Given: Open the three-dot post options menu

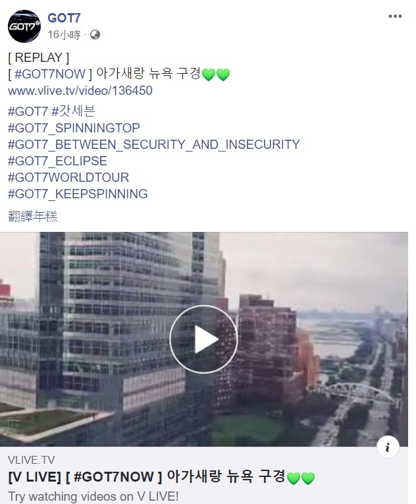Looking at the screenshot, I should 395,16.
